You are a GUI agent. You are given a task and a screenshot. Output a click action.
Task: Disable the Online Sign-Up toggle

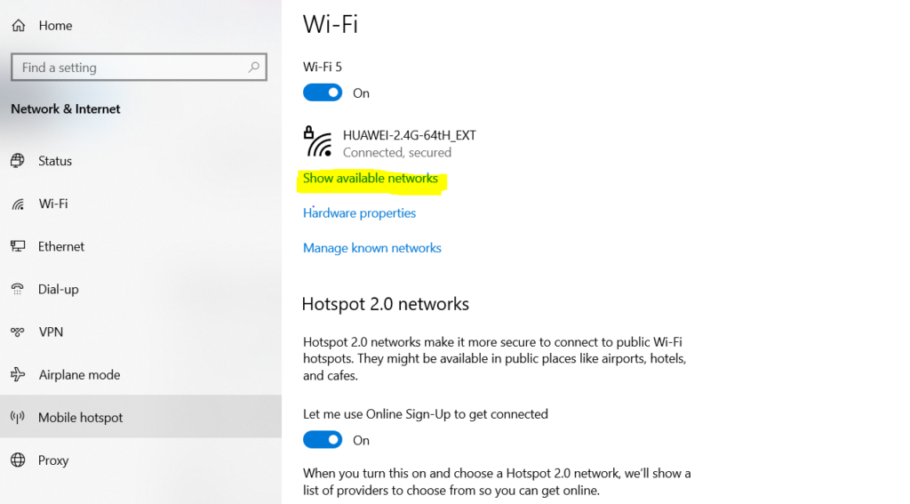click(x=323, y=440)
